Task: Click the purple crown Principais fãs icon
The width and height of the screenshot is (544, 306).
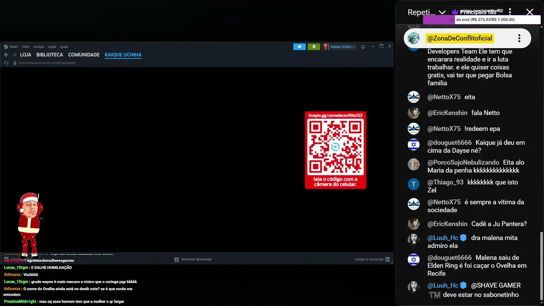Action: point(455,12)
